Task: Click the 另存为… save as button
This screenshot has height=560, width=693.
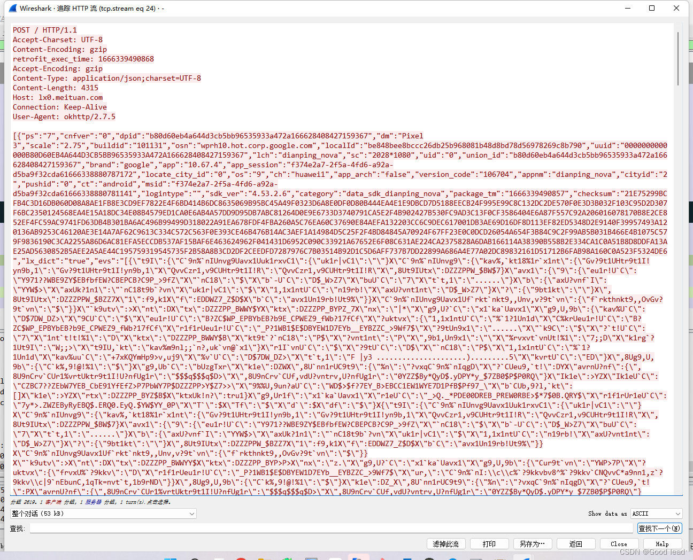Action: tap(532, 544)
